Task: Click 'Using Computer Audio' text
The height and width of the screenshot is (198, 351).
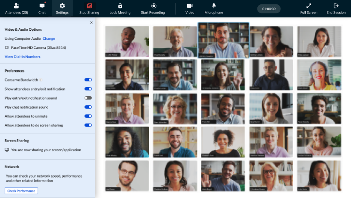Action: pyautogui.click(x=23, y=38)
